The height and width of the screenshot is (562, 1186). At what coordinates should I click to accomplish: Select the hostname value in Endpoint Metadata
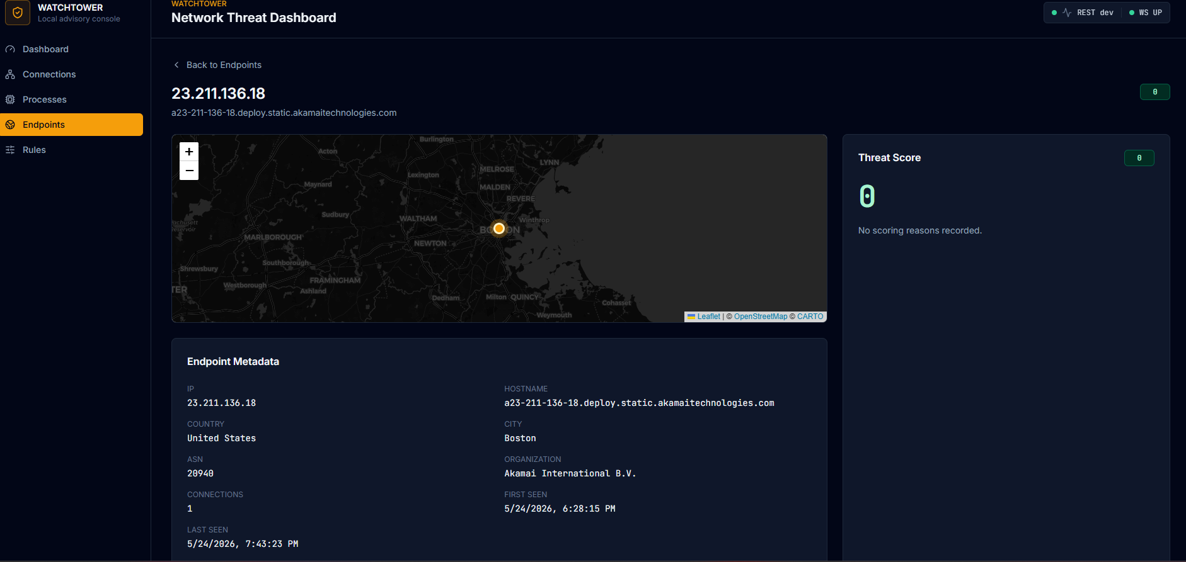coord(639,403)
